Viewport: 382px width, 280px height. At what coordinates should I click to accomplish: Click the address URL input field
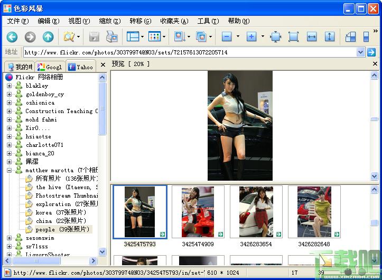190,52
